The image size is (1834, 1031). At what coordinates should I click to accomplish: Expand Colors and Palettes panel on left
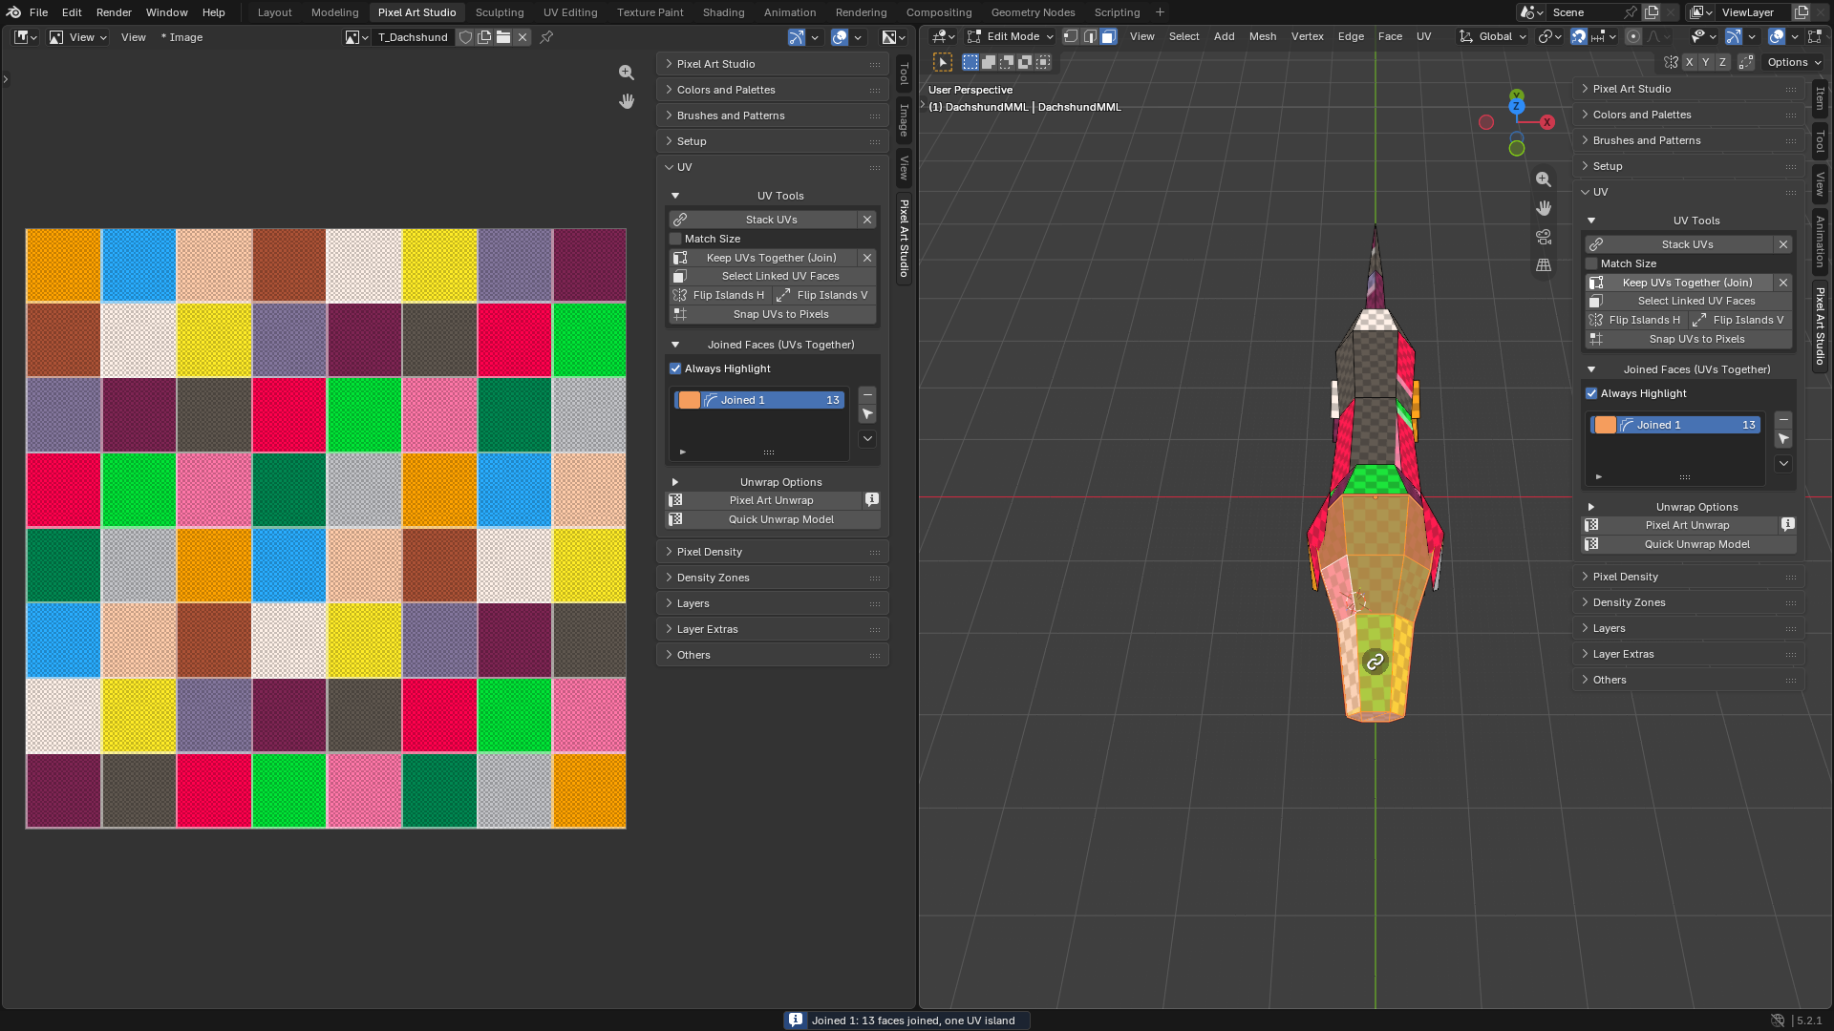click(x=772, y=90)
